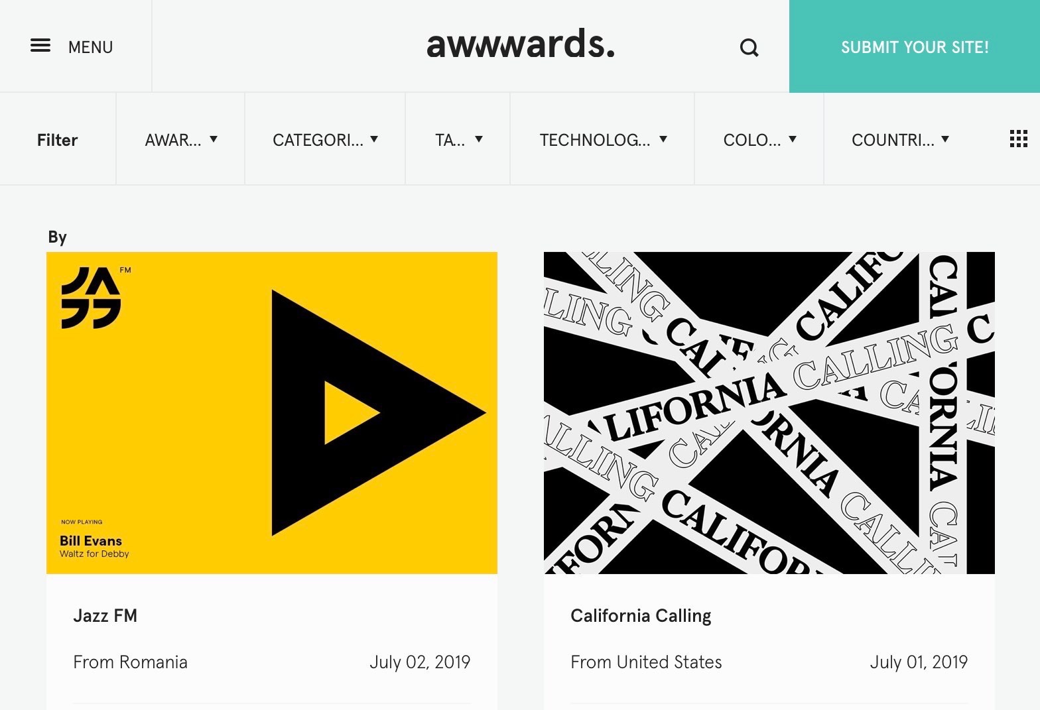Click the 'By' heading text
Screen dimensions: 1040x710
point(58,237)
